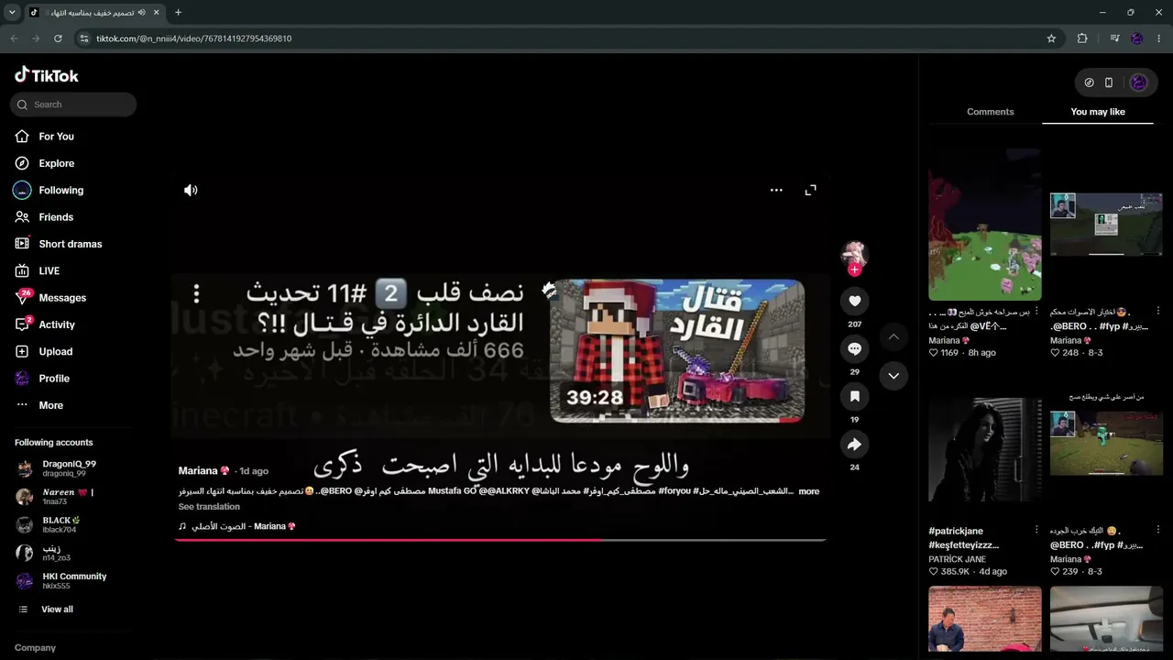Go to the Explore page
Viewport: 1173px width, 660px height.
[x=56, y=163]
